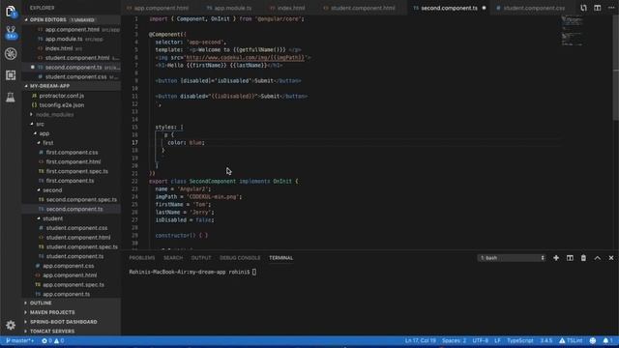The height and width of the screenshot is (348, 619).
Task: Open notifications bell in status bar
Action: [607, 340]
